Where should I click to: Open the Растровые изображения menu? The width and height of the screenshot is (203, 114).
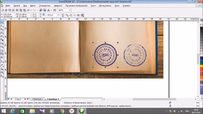(x=76, y=6)
